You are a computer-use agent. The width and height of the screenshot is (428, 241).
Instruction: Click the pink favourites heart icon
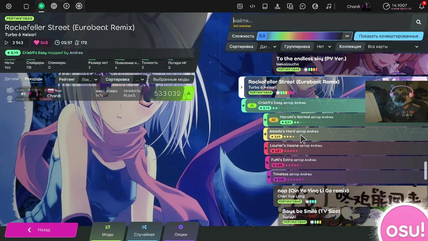tap(36, 43)
